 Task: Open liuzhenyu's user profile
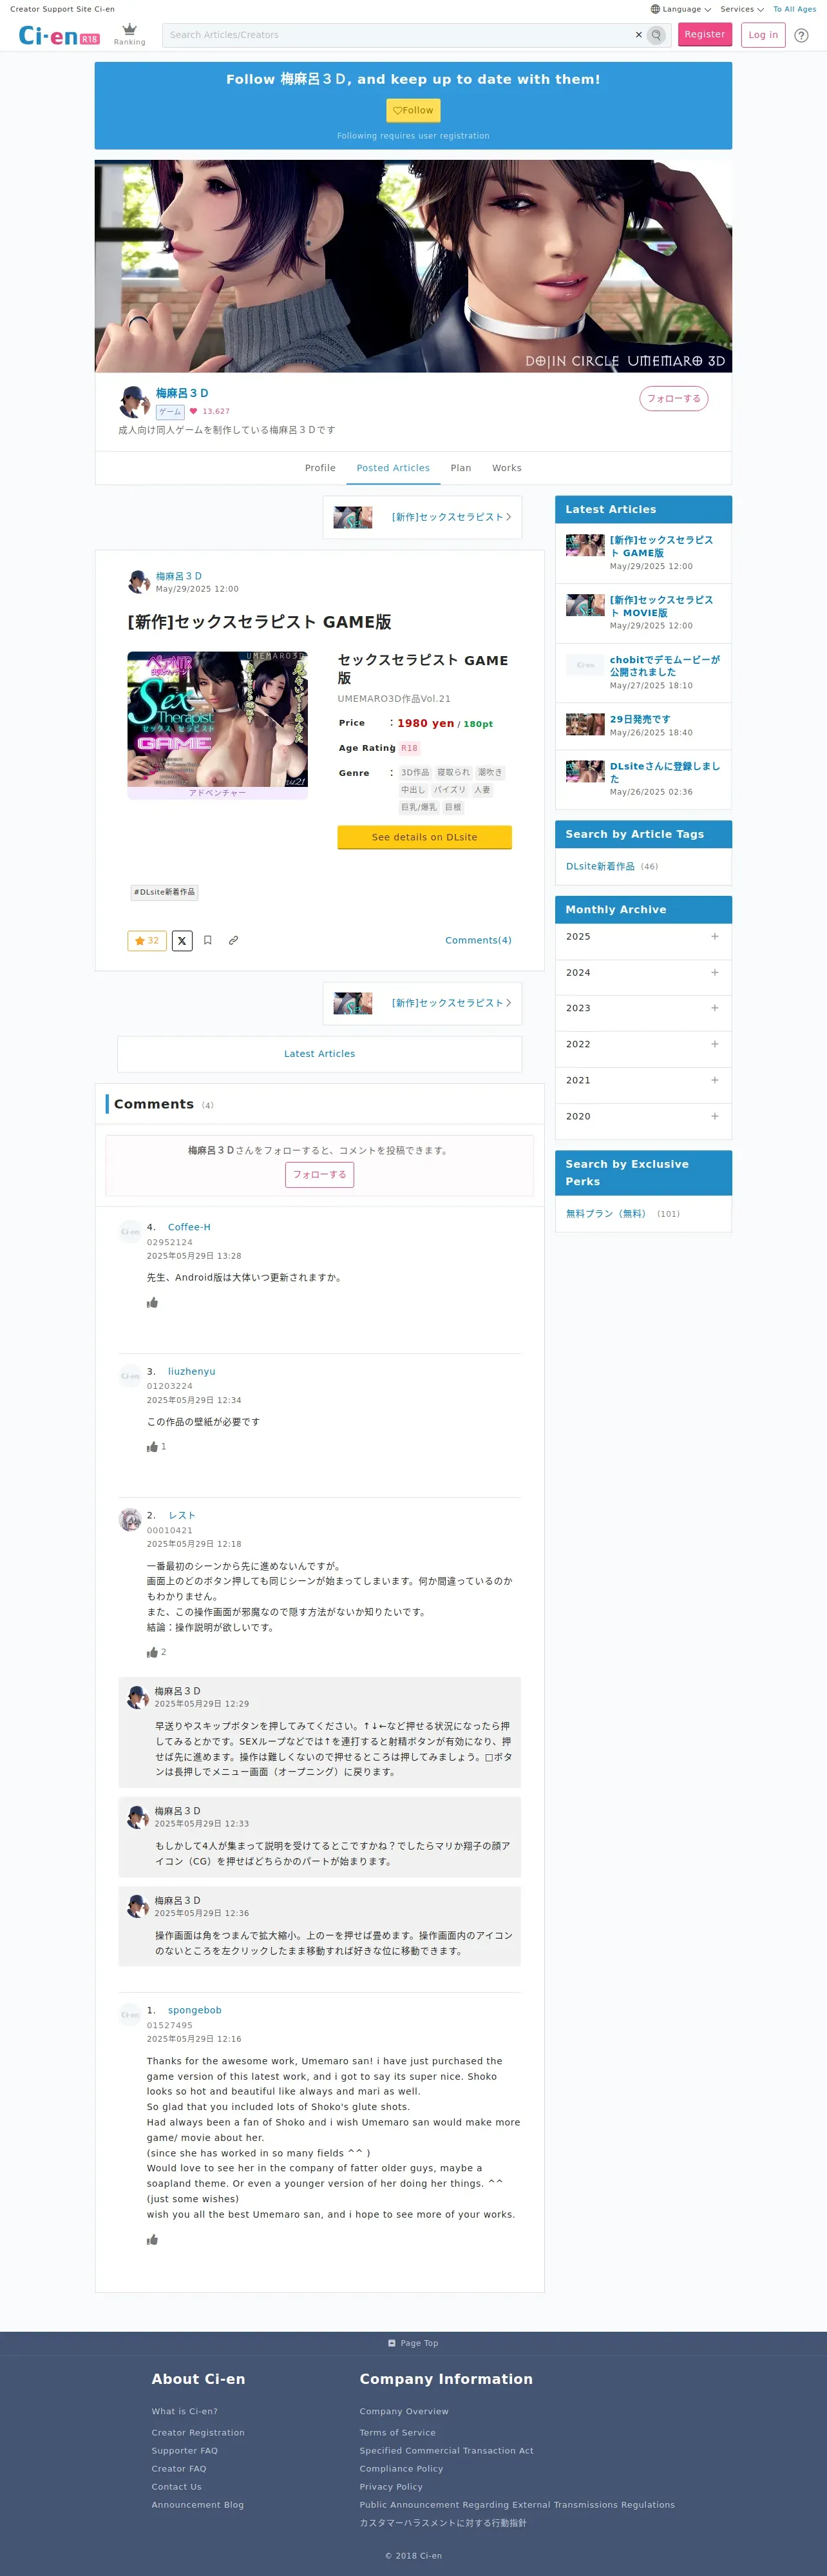[x=192, y=1371]
